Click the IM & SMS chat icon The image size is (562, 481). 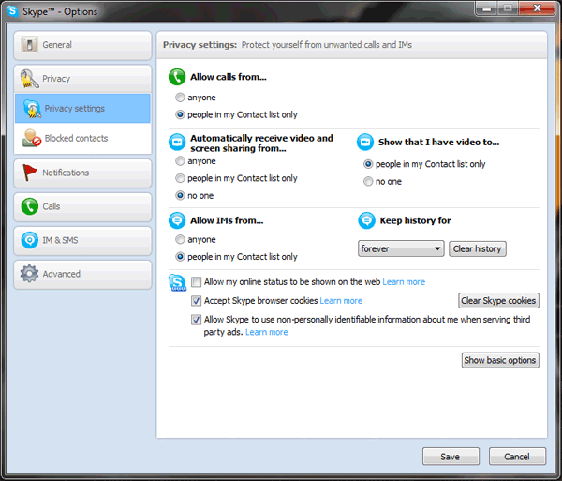coord(30,241)
